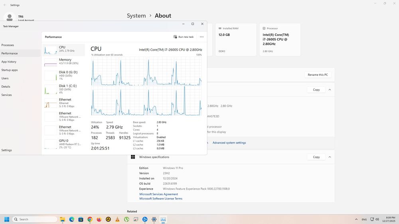The width and height of the screenshot is (399, 224).
Task: Click Rename this PC button
Action: click(x=318, y=75)
